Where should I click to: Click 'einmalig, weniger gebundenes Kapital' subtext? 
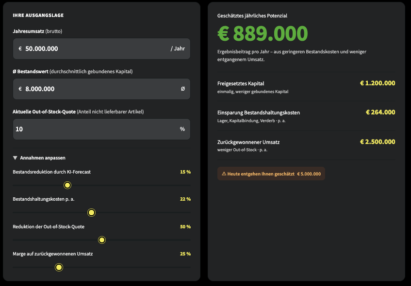pyautogui.click(x=253, y=92)
